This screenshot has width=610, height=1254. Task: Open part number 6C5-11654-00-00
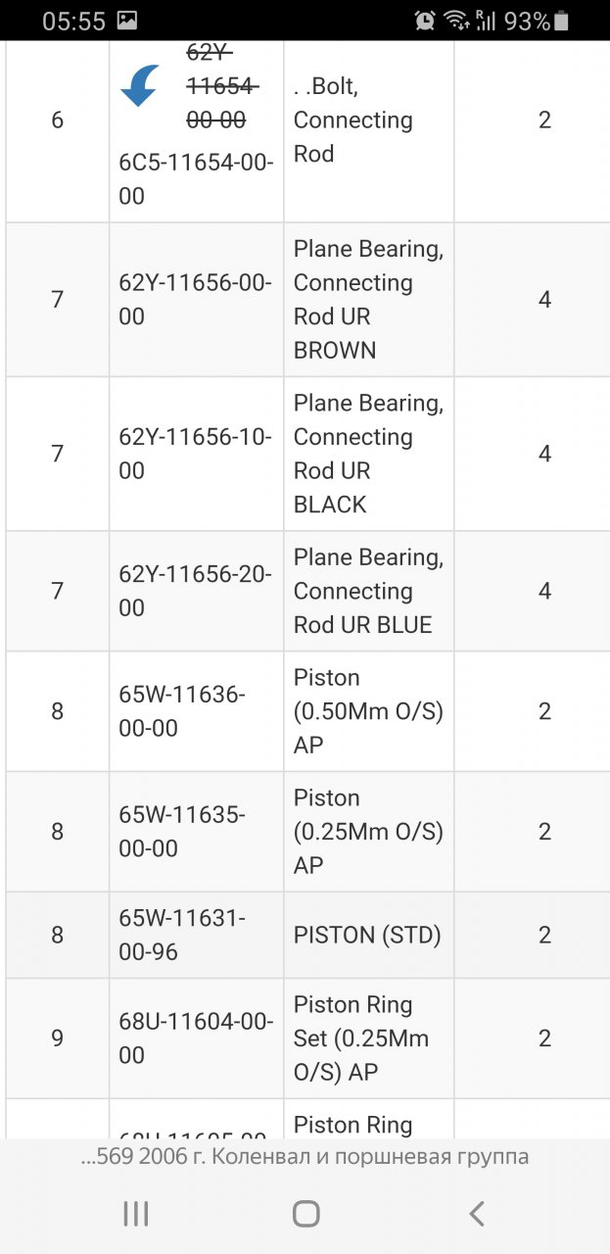click(196, 179)
